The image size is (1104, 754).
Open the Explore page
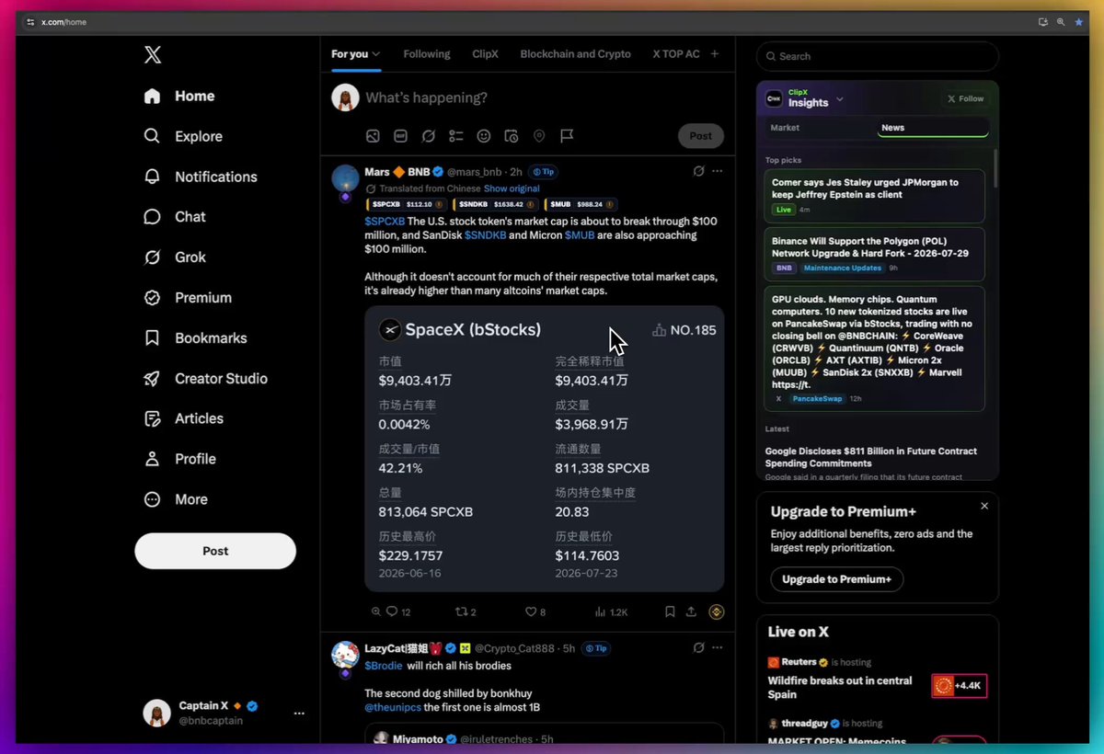(184, 136)
